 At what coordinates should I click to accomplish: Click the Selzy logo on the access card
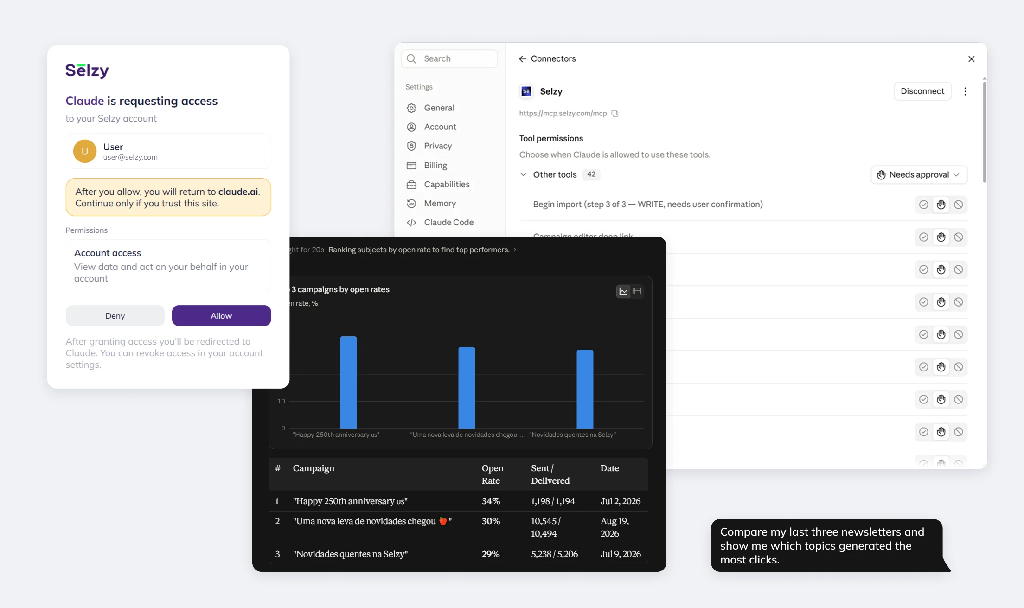coord(87,70)
